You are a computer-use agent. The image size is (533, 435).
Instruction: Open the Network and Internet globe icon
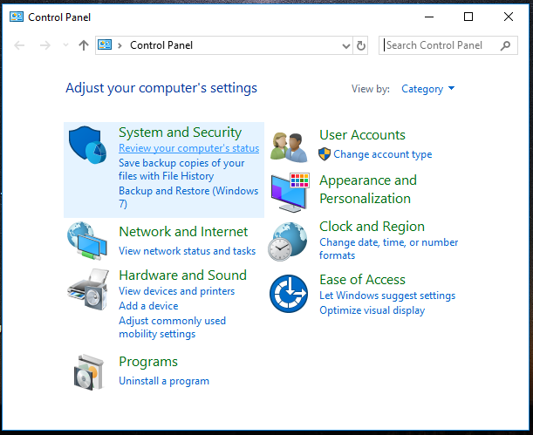point(87,241)
